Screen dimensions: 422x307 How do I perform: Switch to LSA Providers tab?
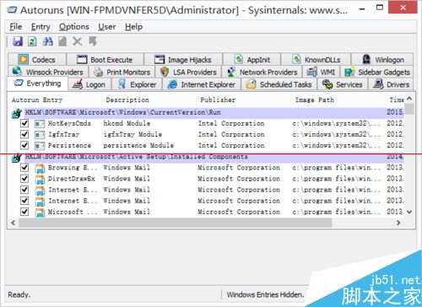point(188,72)
